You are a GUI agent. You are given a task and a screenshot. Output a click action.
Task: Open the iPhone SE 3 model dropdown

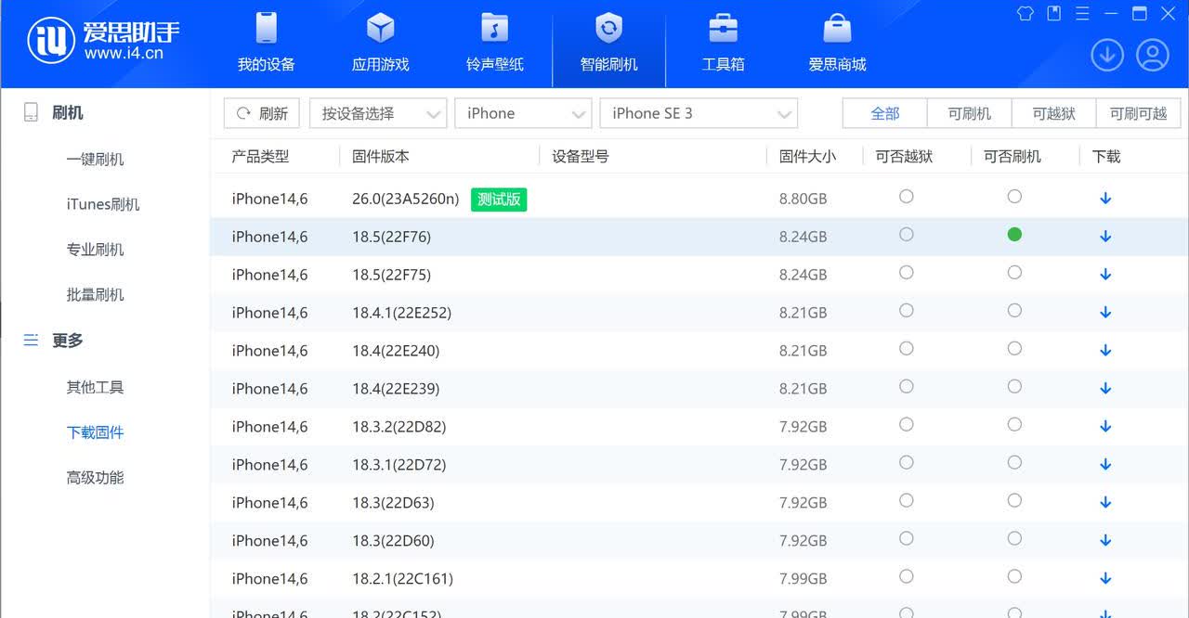699,113
